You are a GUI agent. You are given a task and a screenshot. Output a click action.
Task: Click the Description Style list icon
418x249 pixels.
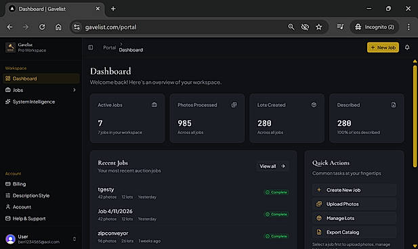coord(7,195)
